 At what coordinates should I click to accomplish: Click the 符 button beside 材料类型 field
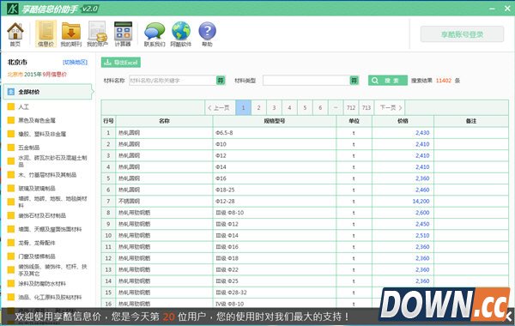click(x=354, y=81)
